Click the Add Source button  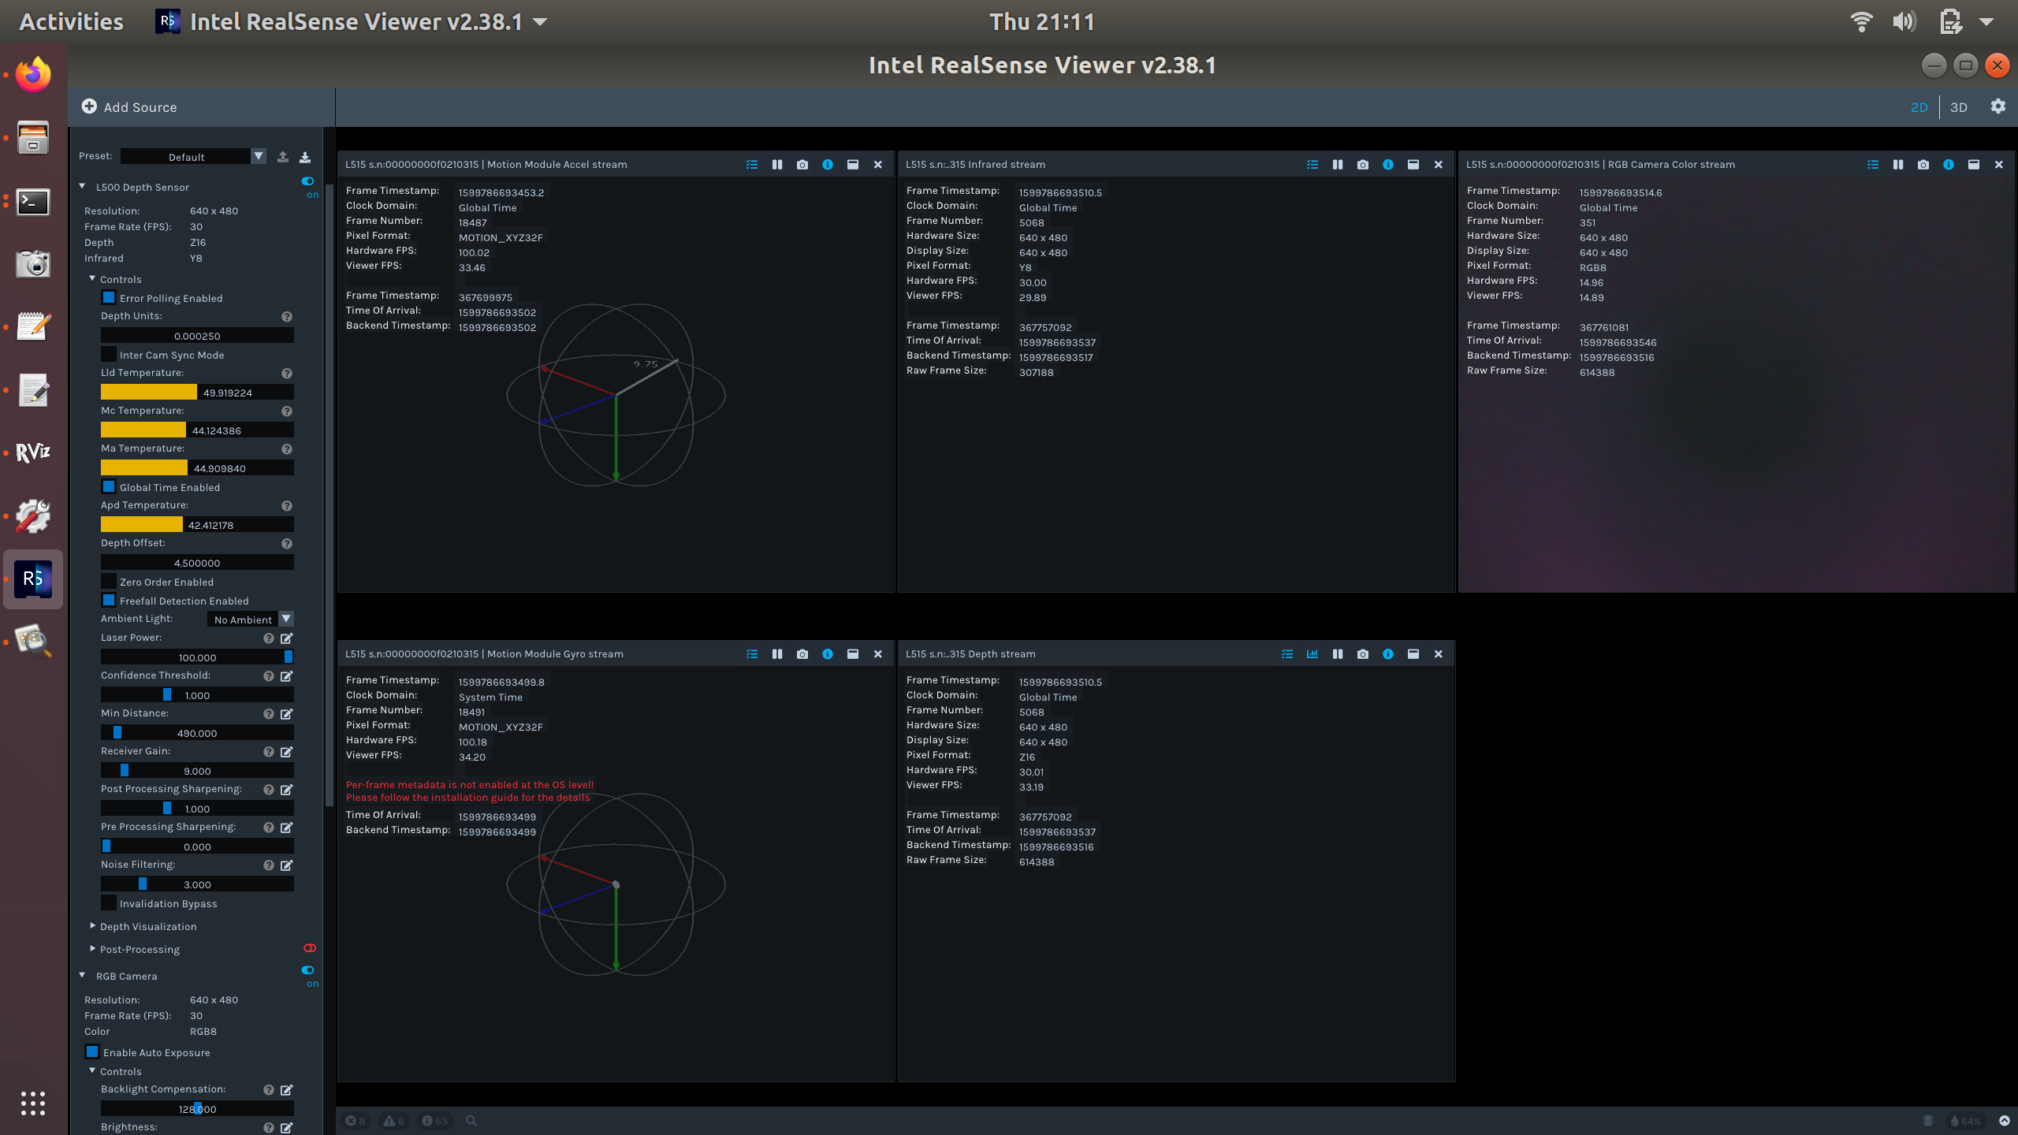click(130, 107)
